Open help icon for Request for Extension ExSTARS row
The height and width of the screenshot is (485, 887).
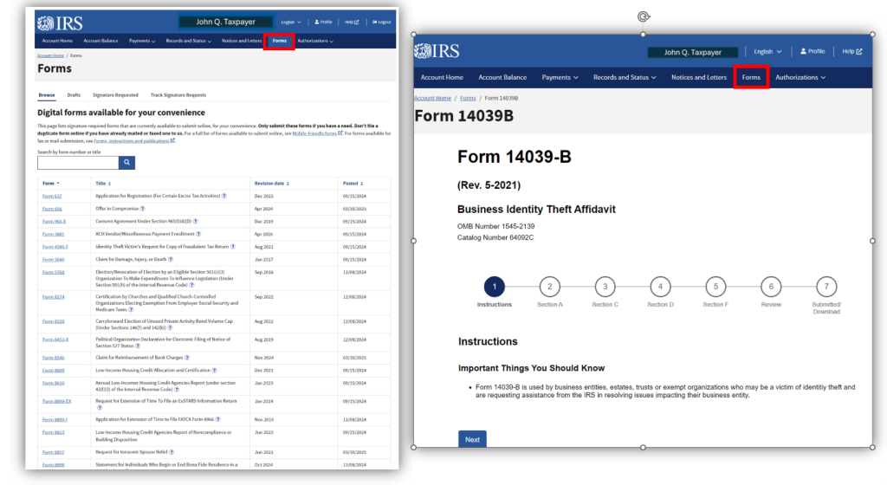click(x=100, y=408)
